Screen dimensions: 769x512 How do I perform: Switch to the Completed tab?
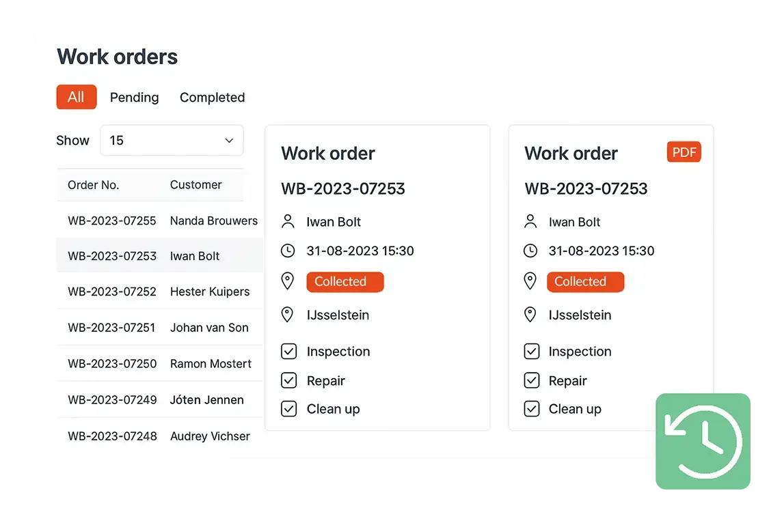click(x=212, y=98)
